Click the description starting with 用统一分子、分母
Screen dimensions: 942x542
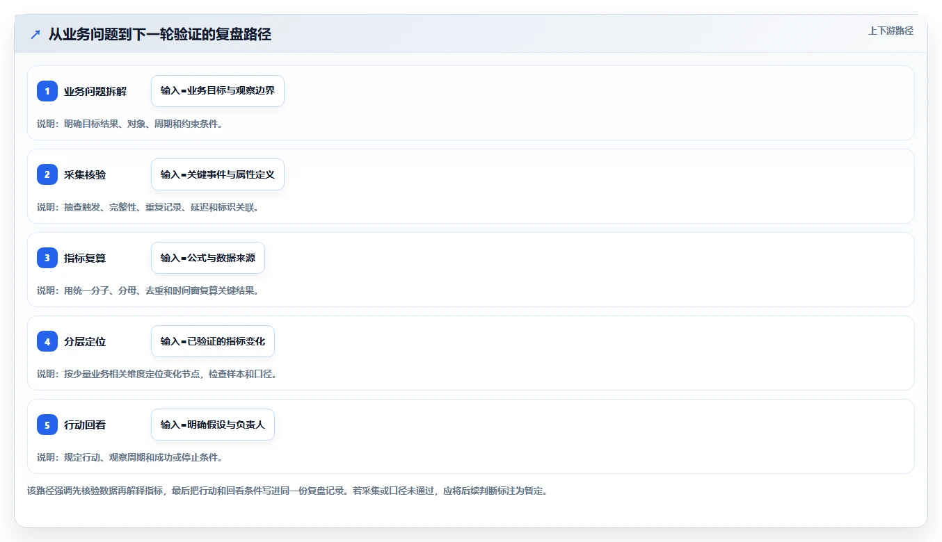click(x=148, y=290)
